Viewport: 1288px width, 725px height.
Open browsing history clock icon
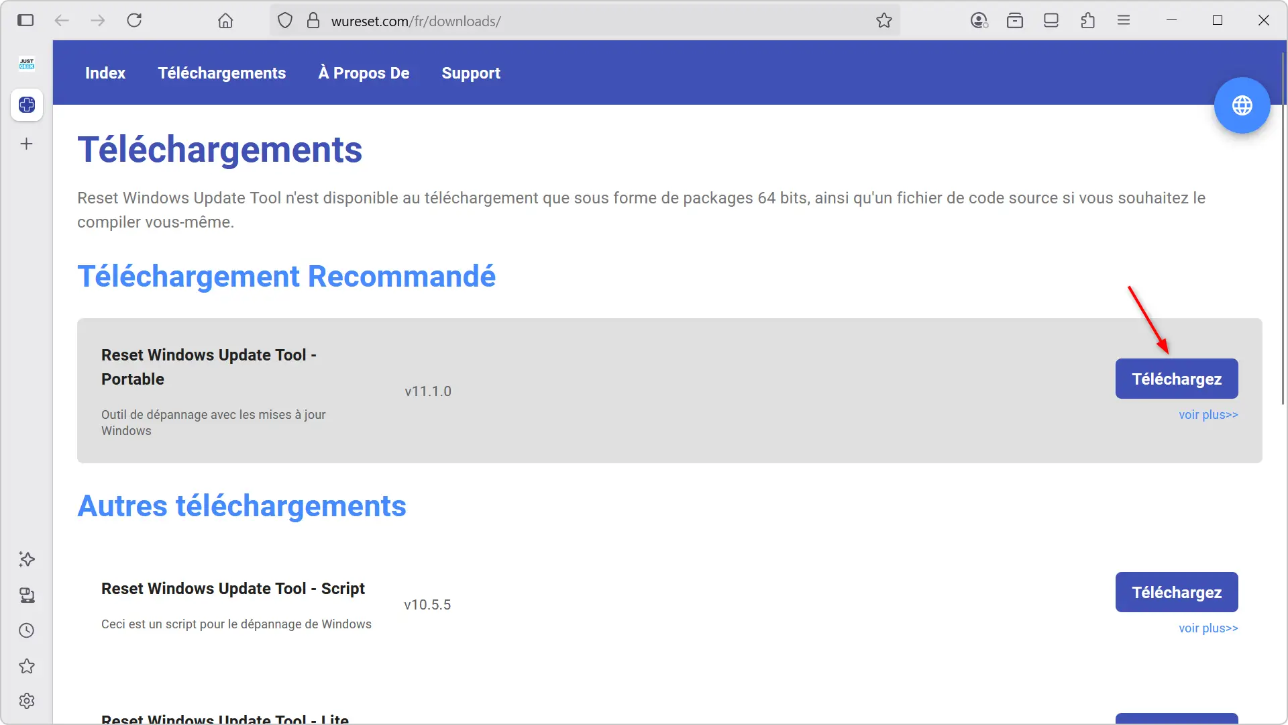tap(27, 630)
